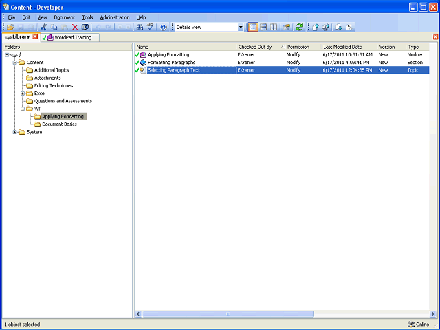Select the Document Basics folder
Viewport: 440px width, 330px height.
pyautogui.click(x=59, y=124)
